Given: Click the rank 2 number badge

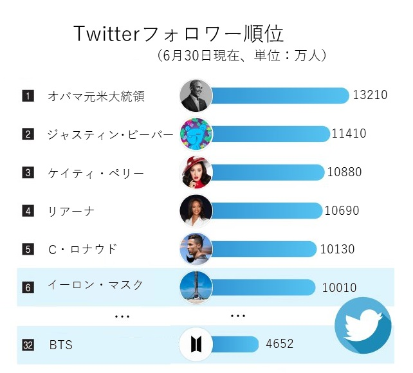Looking at the screenshot, I should pyautogui.click(x=28, y=134).
